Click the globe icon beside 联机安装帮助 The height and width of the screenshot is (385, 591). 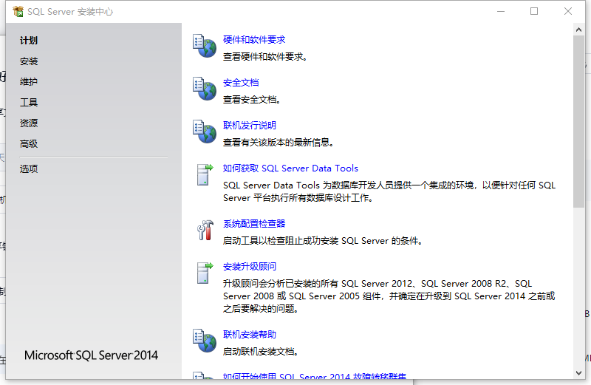tap(205, 341)
